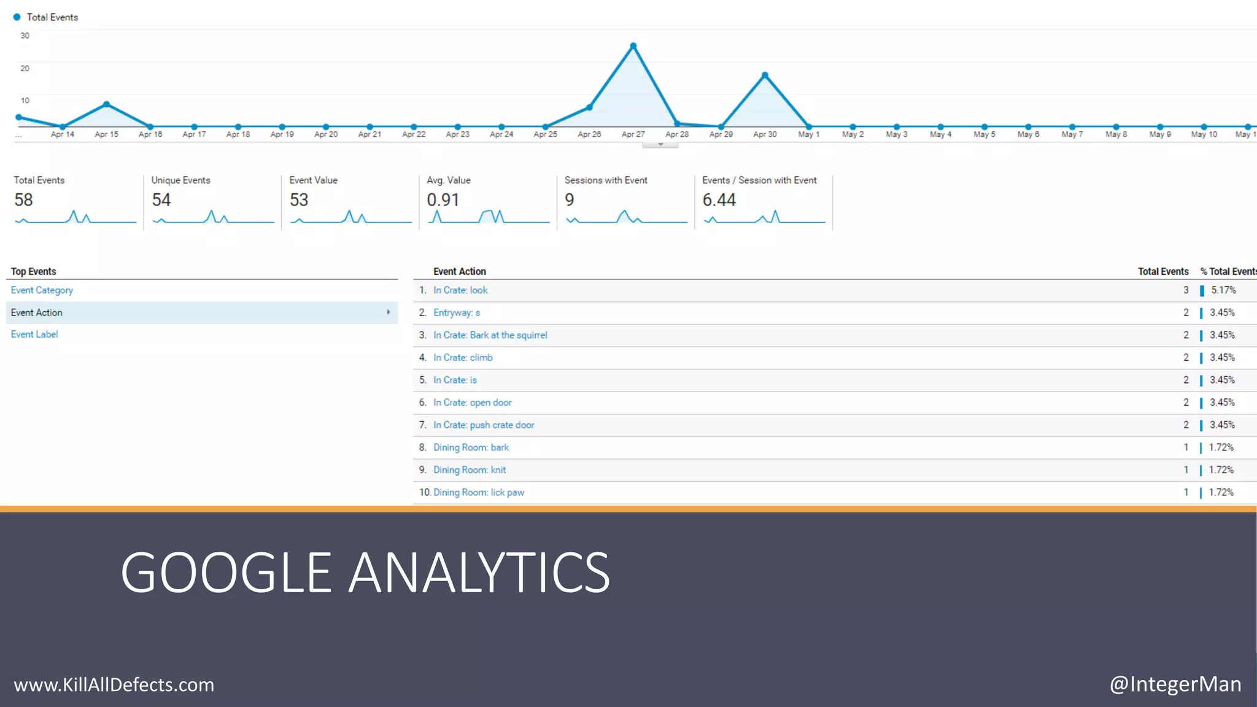Select the Unique Events metric tile showing 54
The width and height of the screenshot is (1257, 707).
(212, 202)
